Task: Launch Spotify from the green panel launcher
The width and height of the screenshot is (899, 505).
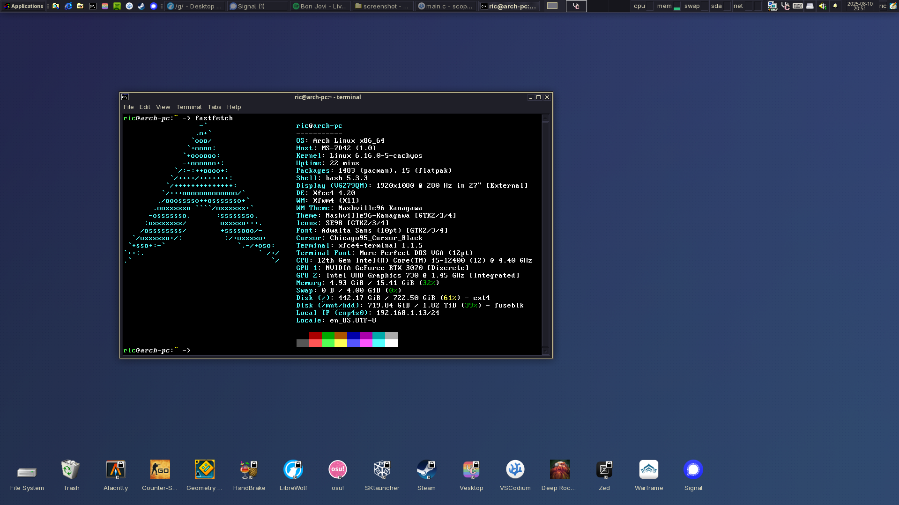Action: [x=117, y=6]
